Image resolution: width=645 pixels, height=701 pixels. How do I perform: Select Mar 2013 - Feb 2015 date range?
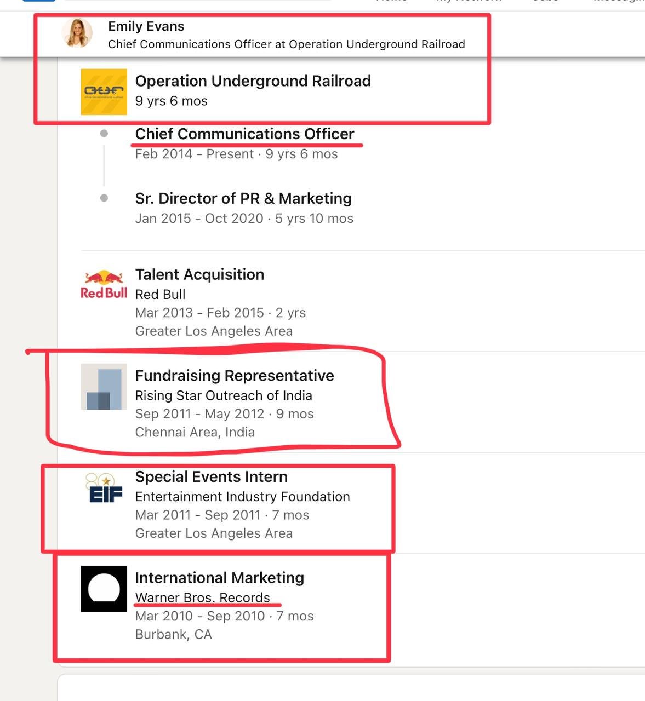point(199,313)
